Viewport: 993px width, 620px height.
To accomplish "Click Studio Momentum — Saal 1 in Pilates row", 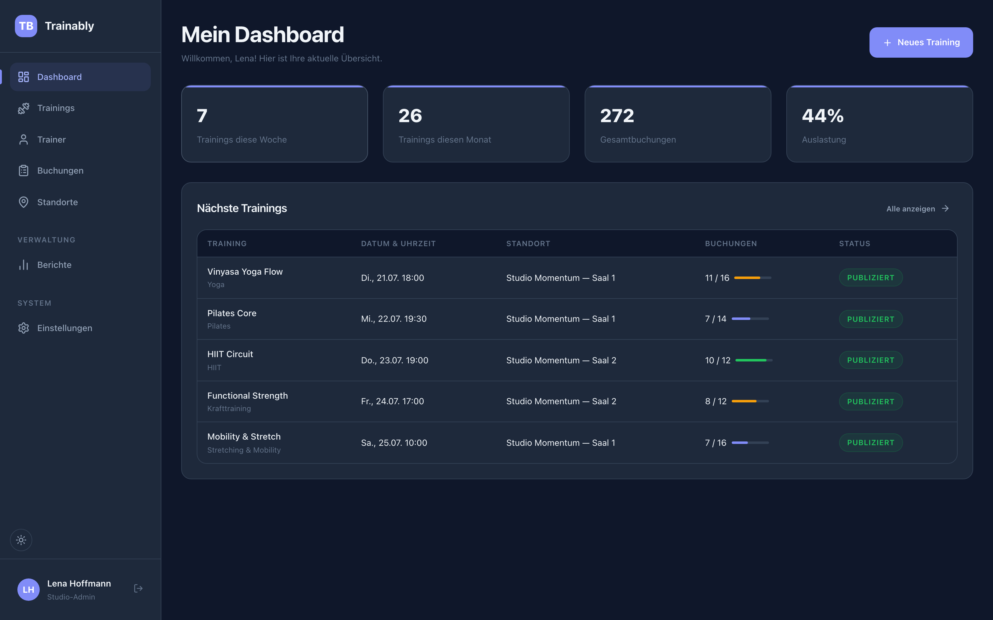I will pos(560,319).
